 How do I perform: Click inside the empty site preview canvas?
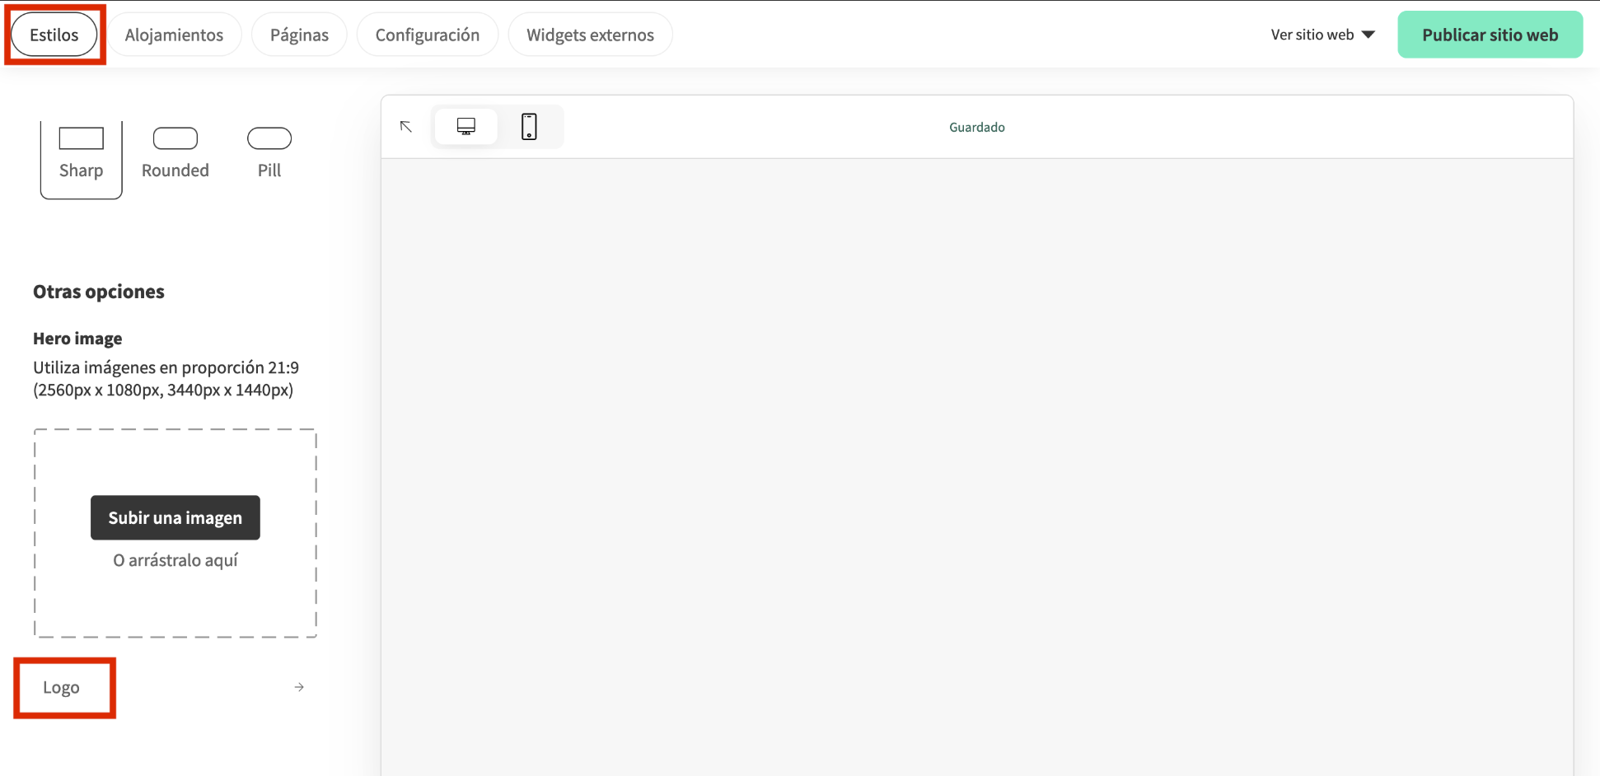[x=976, y=453]
